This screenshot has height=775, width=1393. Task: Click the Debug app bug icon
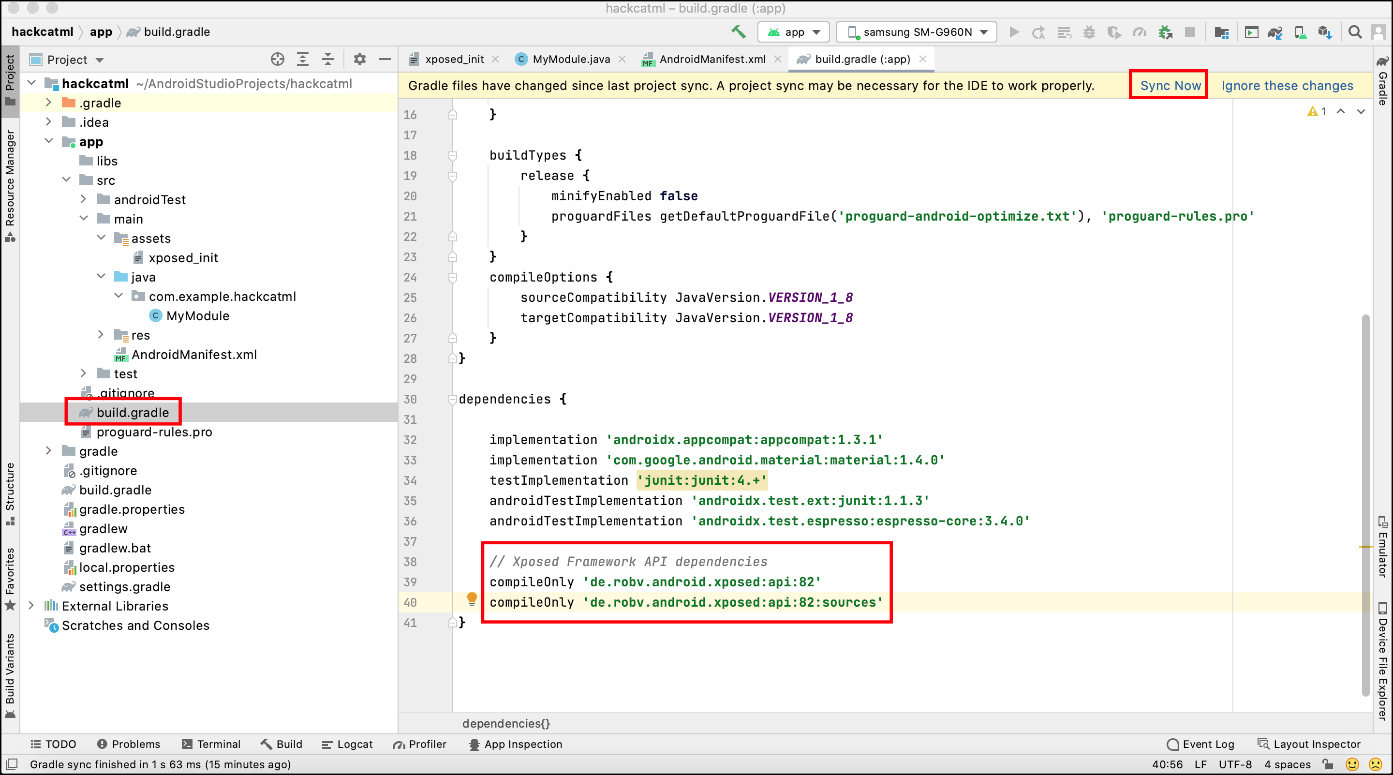pyautogui.click(x=1089, y=32)
